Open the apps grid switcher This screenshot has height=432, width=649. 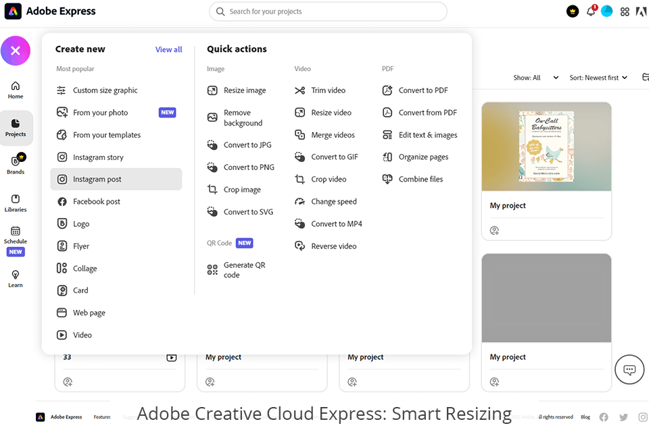tap(625, 12)
